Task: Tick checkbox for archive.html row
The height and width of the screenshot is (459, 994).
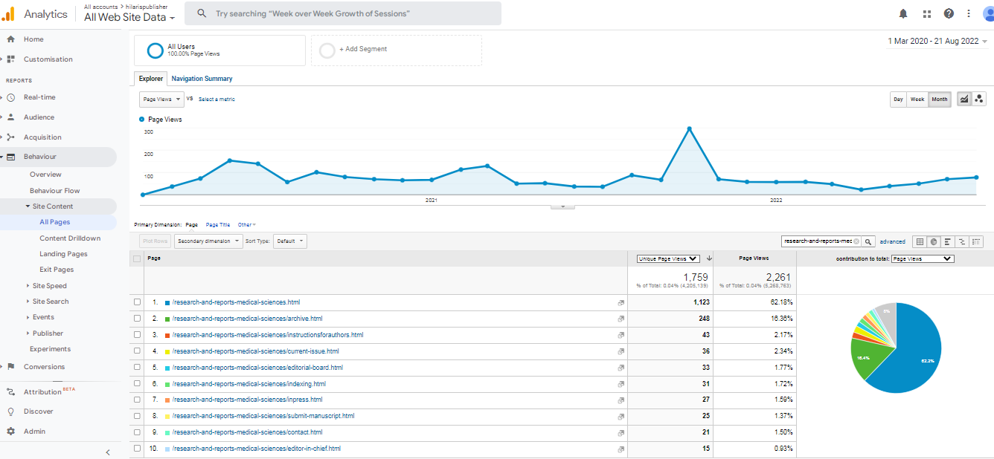Action: click(x=137, y=319)
